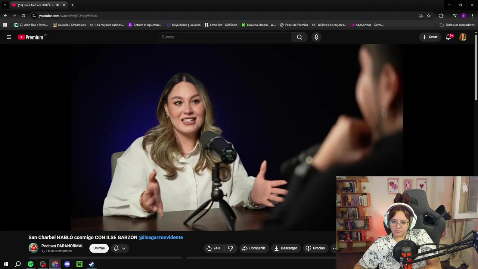Image resolution: width=478 pixels, height=269 pixels.
Task: Focus the Buscar search field
Action: pyautogui.click(x=225, y=37)
